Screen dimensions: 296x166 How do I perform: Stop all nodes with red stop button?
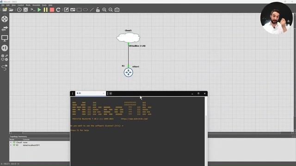[52, 10]
